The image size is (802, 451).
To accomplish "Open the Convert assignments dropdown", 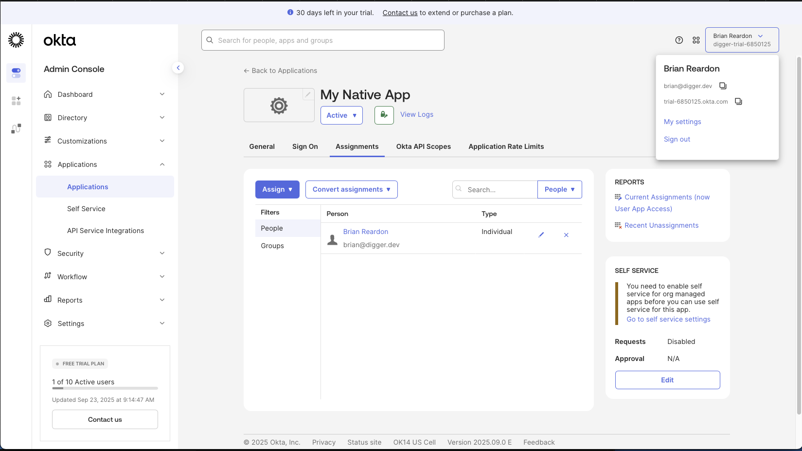I will tap(351, 190).
